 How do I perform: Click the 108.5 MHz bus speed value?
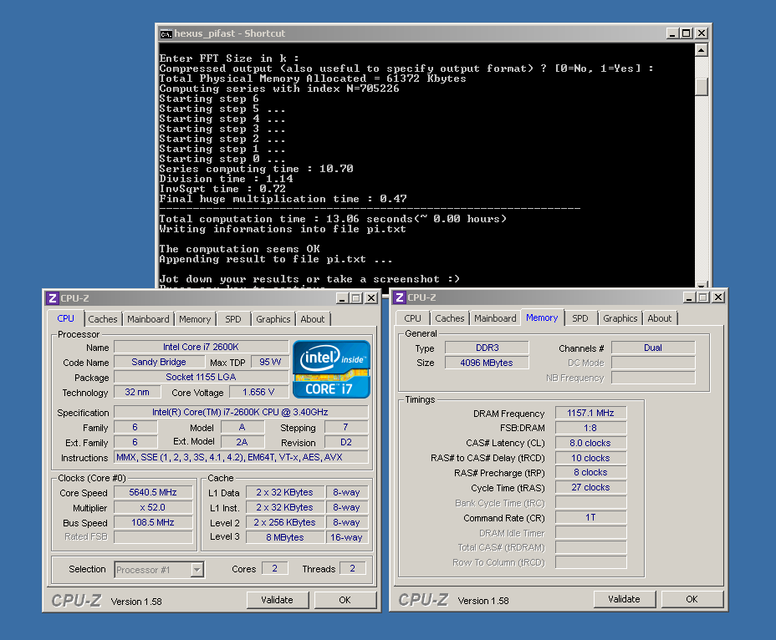pos(153,522)
